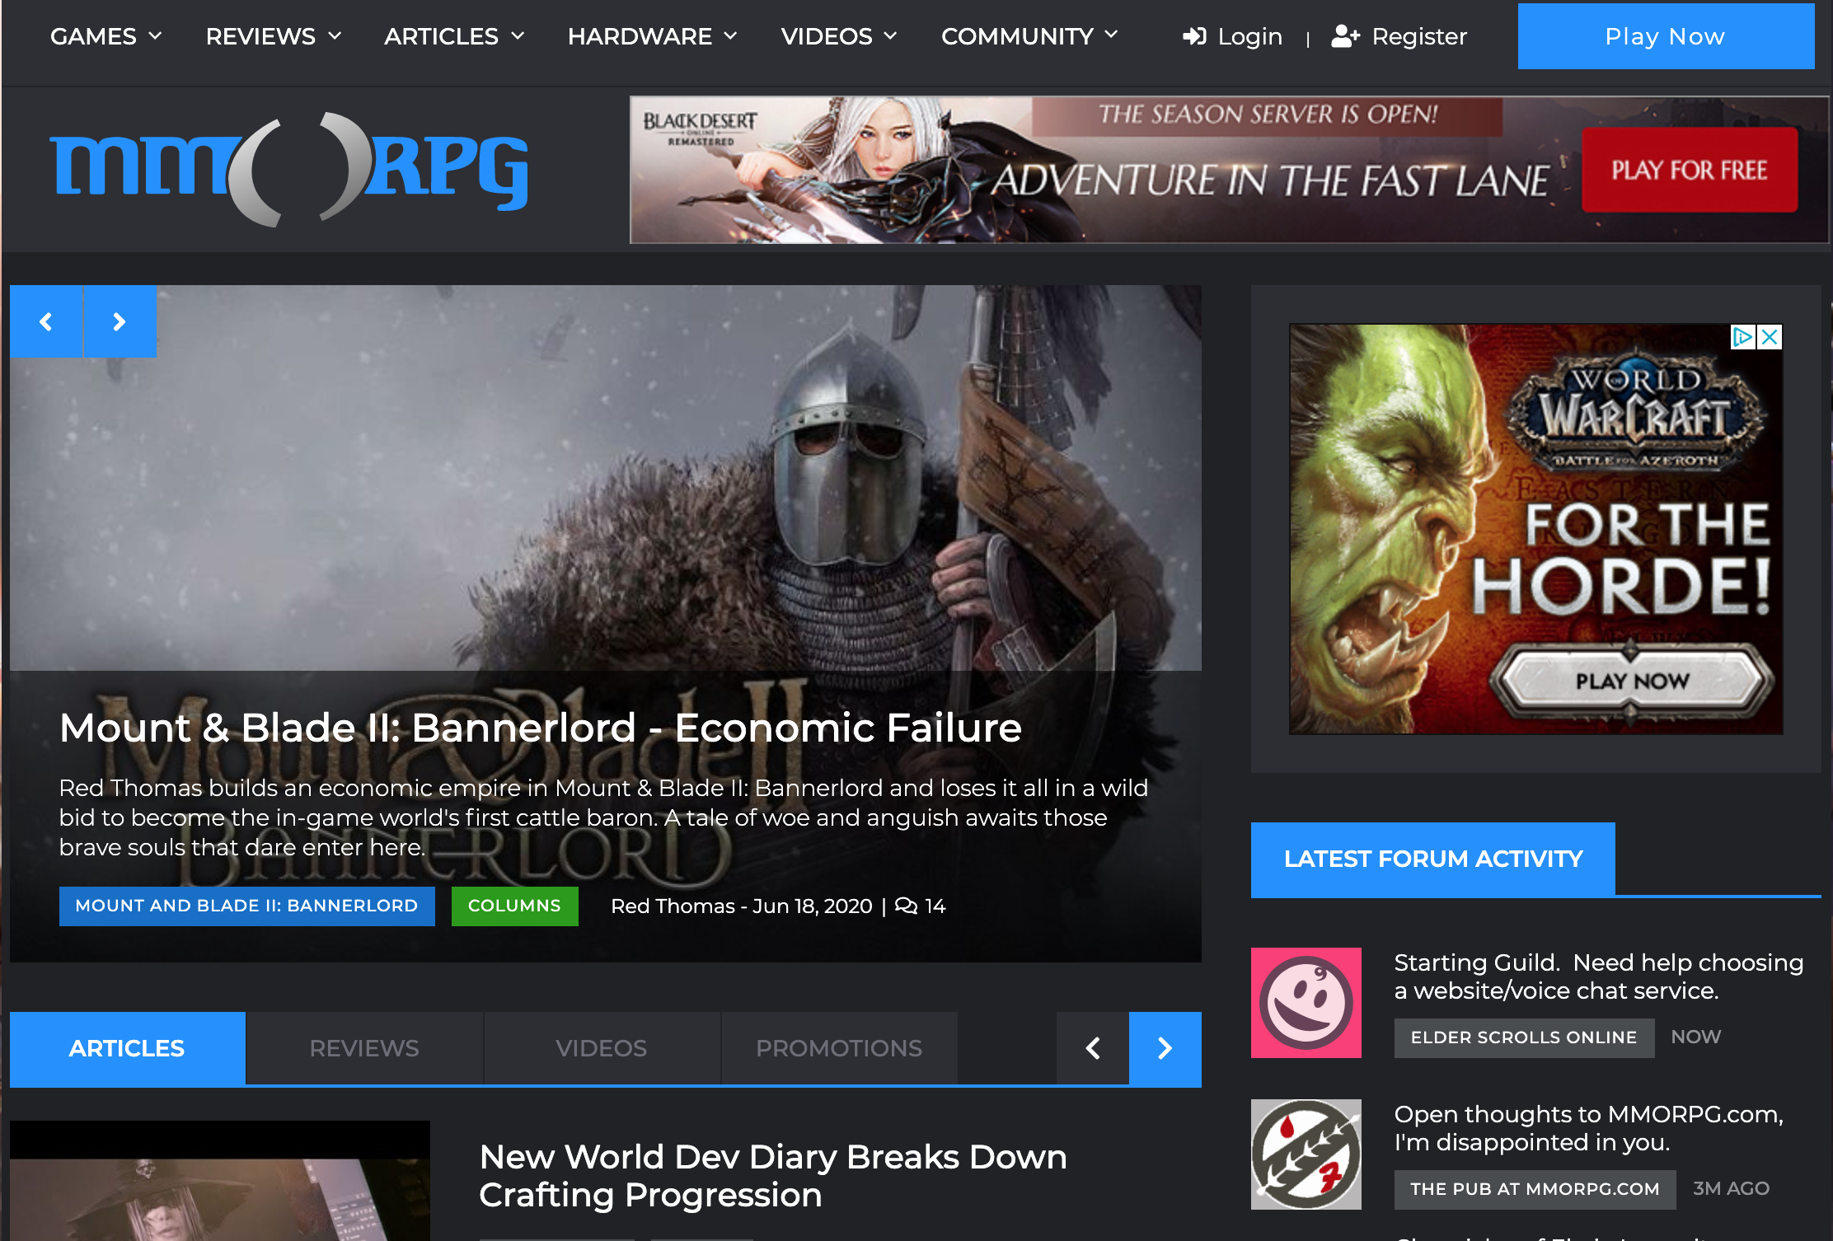
Task: Click PLAY NOW on Warcraft ad
Action: coord(1633,681)
